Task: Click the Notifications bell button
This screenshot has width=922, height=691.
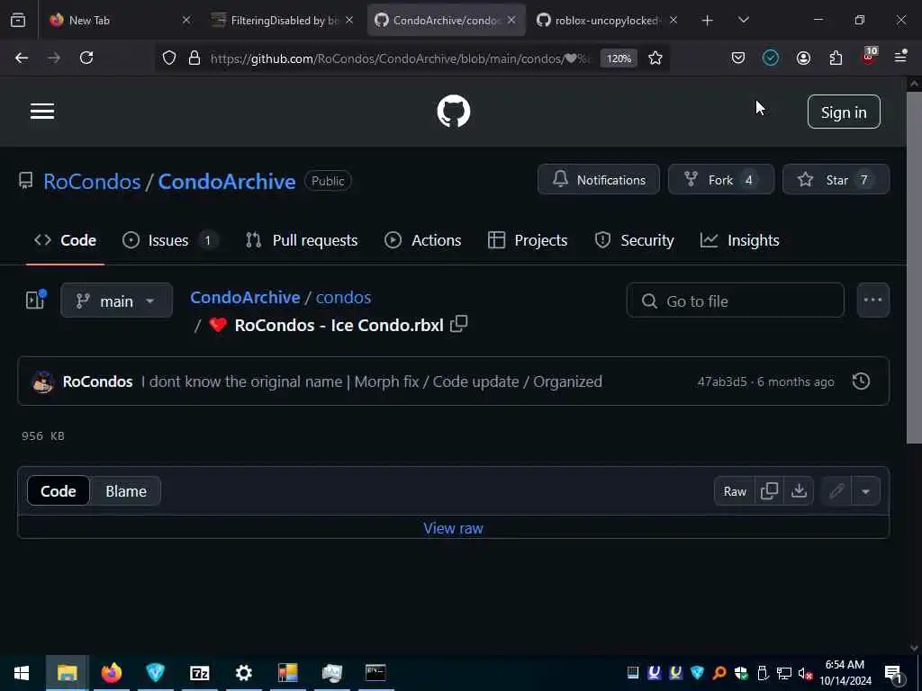Action: [x=599, y=180]
